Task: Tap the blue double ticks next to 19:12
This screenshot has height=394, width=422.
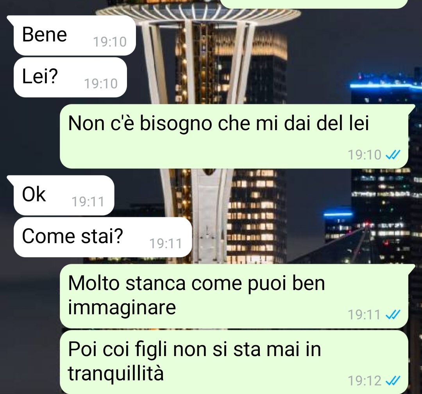Action: coord(393,381)
